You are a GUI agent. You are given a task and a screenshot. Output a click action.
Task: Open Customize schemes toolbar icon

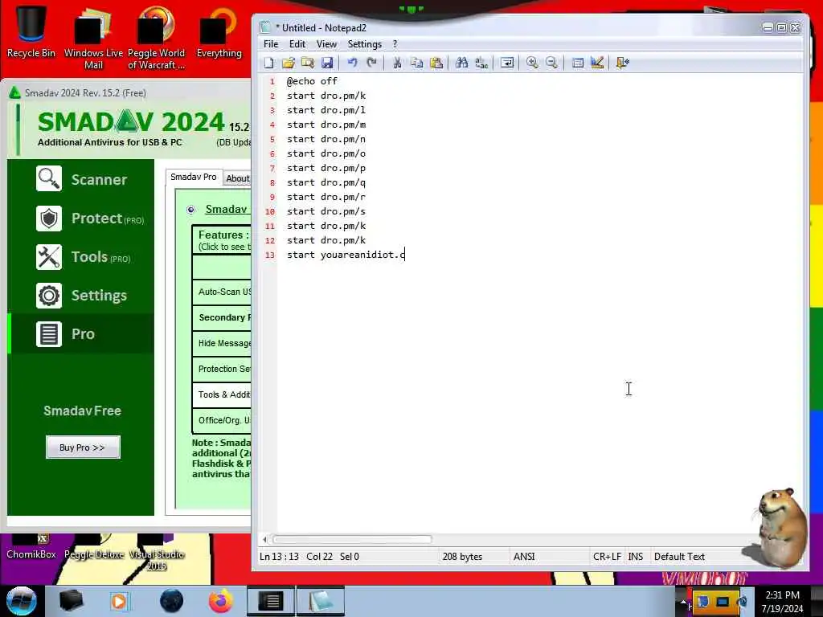(597, 63)
